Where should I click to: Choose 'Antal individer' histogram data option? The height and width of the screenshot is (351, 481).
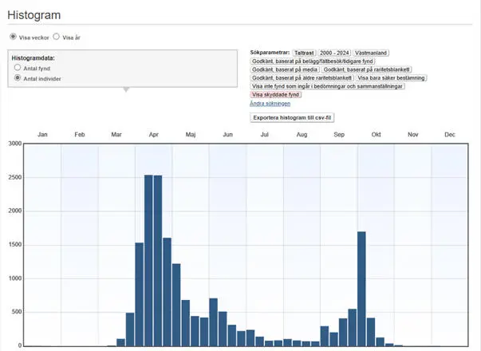(x=18, y=79)
